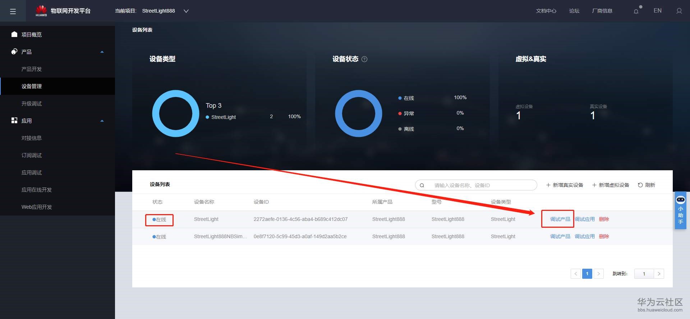
Task: Click the 状态 column header
Action: [157, 202]
